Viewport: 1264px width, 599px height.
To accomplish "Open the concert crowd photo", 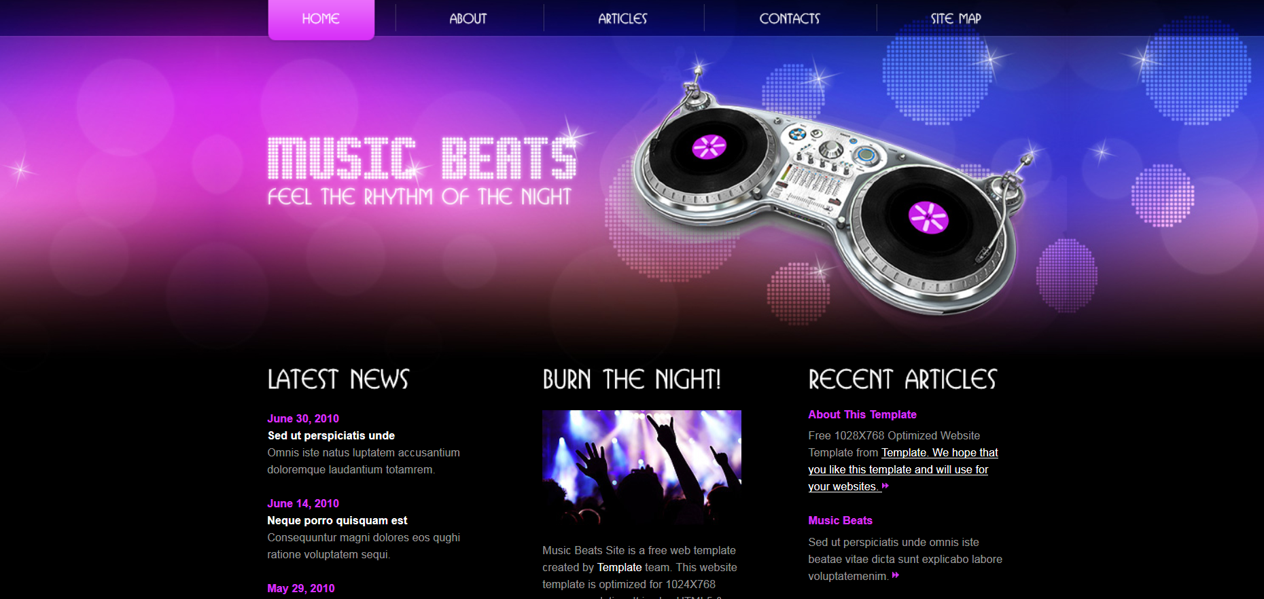I will 642,468.
